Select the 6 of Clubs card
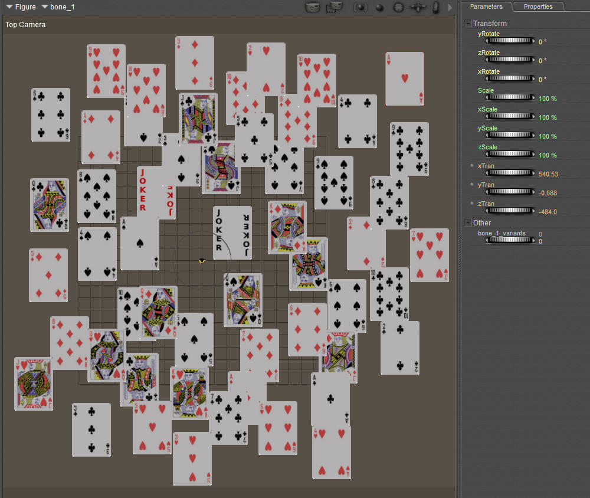Viewport: 590px width, 498px height. point(50,115)
